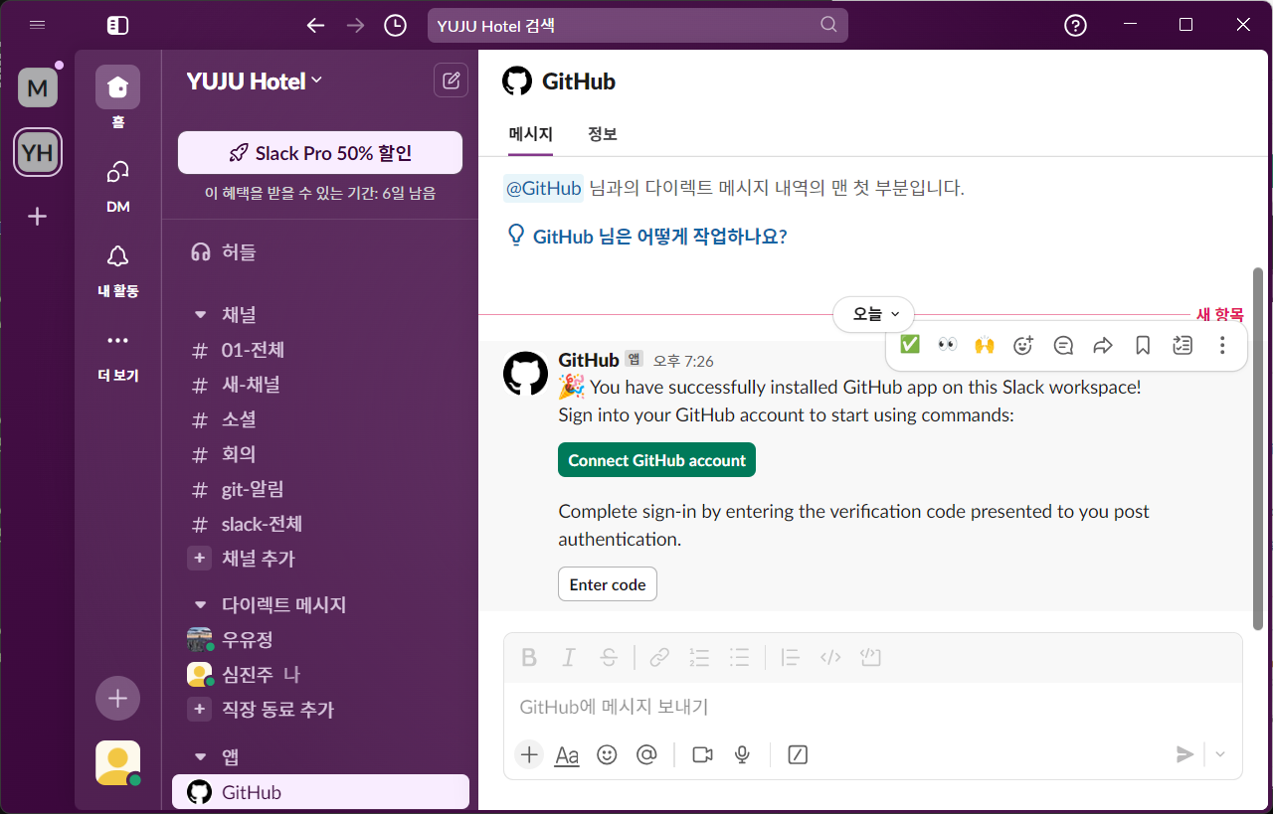
Task: Add a workspace with the plus icon
Action: pos(38,216)
